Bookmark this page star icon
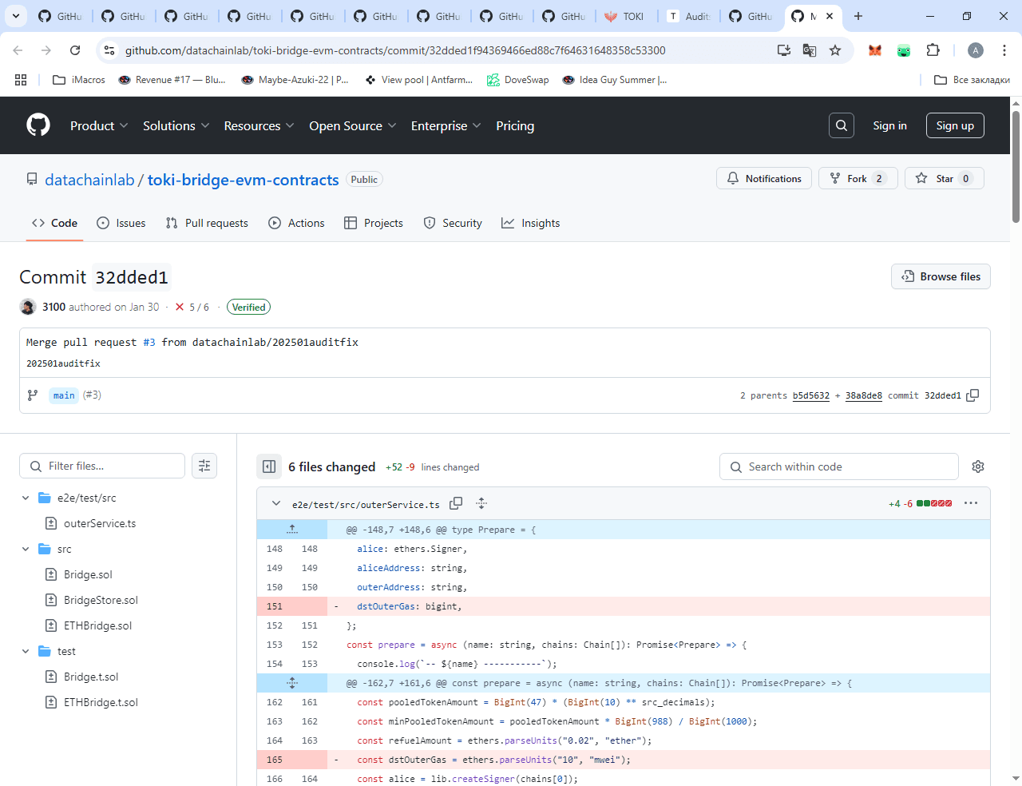The width and height of the screenshot is (1022, 786). click(x=835, y=50)
